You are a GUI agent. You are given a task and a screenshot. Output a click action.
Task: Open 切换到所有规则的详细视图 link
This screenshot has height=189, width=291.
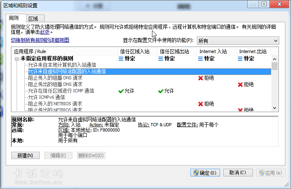coord(40,40)
